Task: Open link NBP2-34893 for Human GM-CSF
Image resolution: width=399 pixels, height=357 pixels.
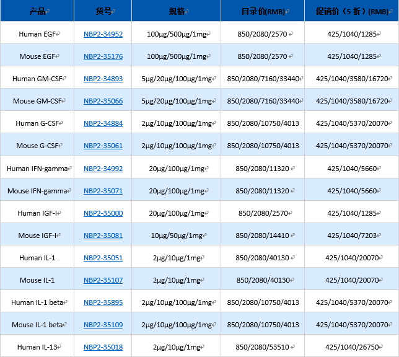Action: click(x=103, y=79)
